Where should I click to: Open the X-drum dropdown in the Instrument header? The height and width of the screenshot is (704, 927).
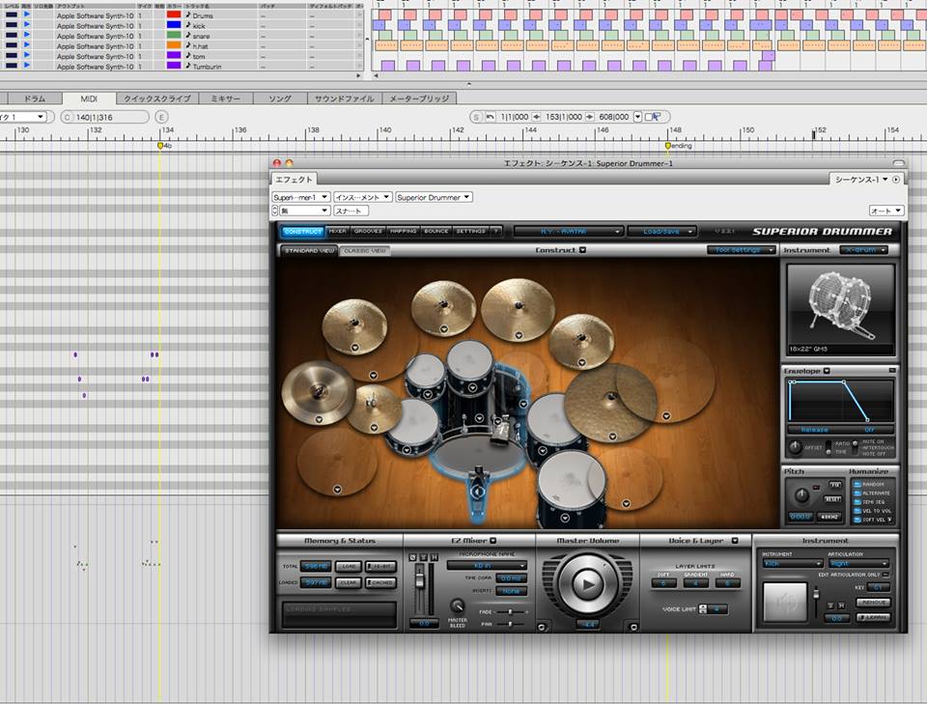coord(863,250)
